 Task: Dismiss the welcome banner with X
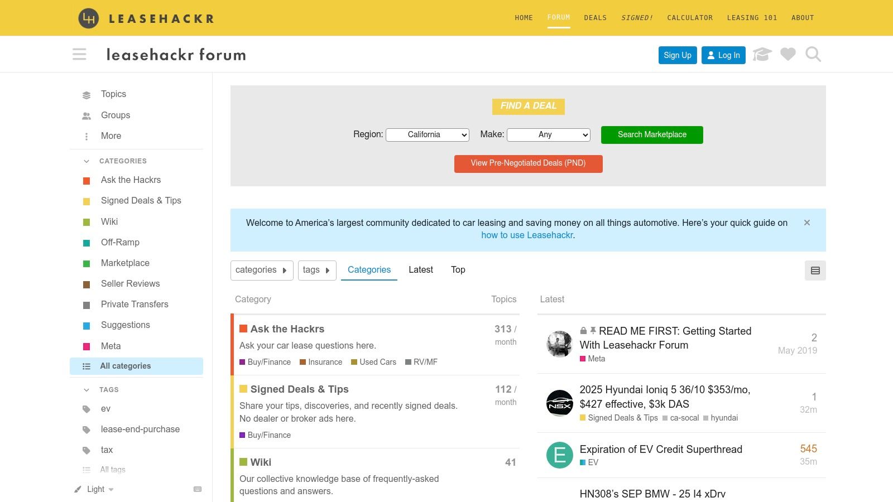(806, 223)
